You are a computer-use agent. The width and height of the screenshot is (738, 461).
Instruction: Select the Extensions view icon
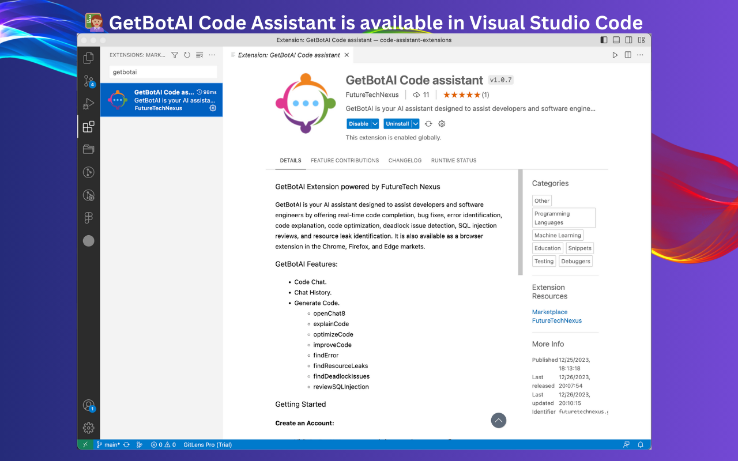click(x=88, y=127)
